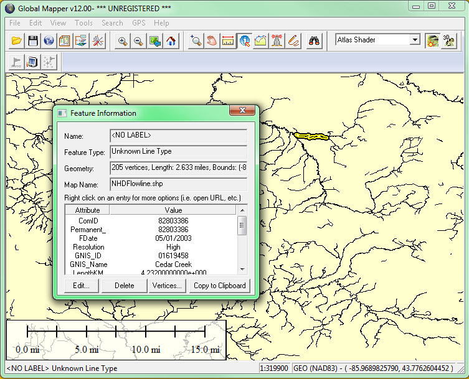Select the Feature Info tool

244,40
